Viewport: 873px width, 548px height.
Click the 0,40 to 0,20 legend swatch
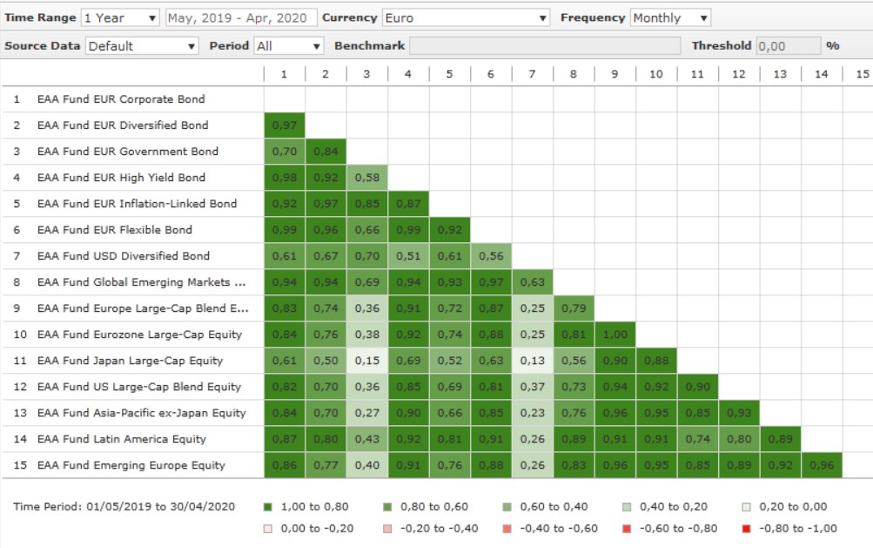click(x=626, y=506)
